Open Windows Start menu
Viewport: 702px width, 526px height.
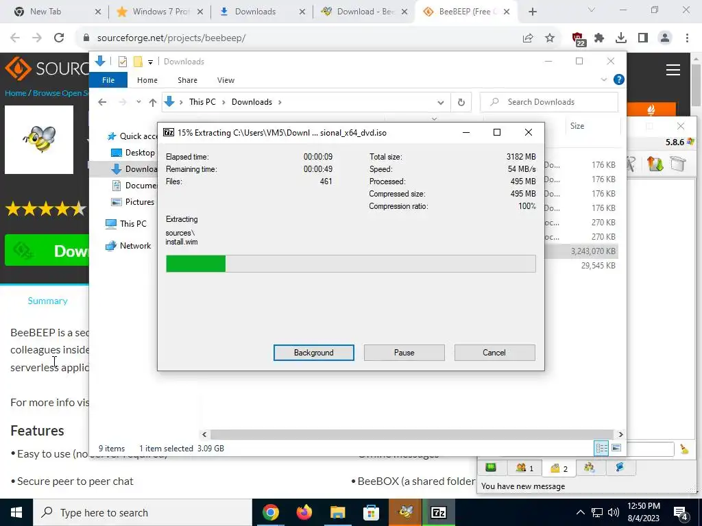[x=16, y=512]
